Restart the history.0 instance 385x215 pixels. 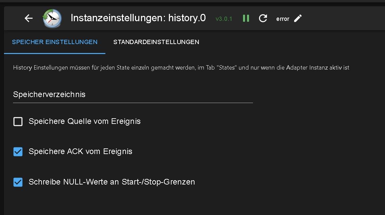263,19
